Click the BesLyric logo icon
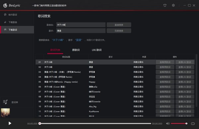The image size is (199, 129). click(5, 5)
